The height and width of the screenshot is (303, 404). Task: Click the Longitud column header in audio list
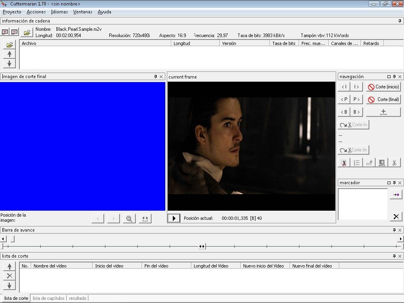(195, 43)
